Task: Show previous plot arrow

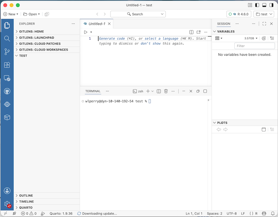Action: point(219,130)
